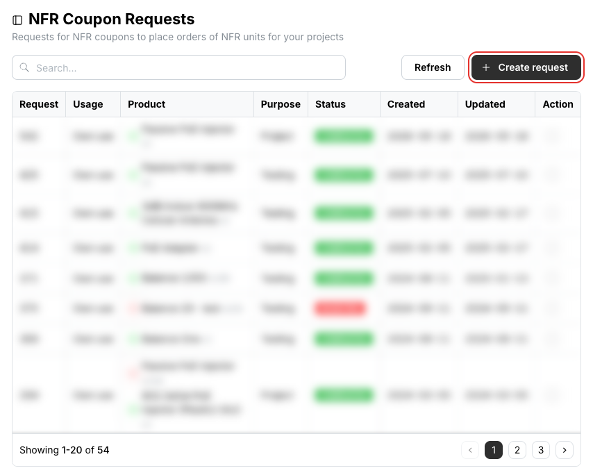
Task: Click the search magnifier icon
Action: (24, 67)
